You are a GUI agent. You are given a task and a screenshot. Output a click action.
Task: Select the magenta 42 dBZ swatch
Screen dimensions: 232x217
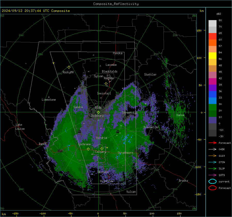[x=212, y=81]
